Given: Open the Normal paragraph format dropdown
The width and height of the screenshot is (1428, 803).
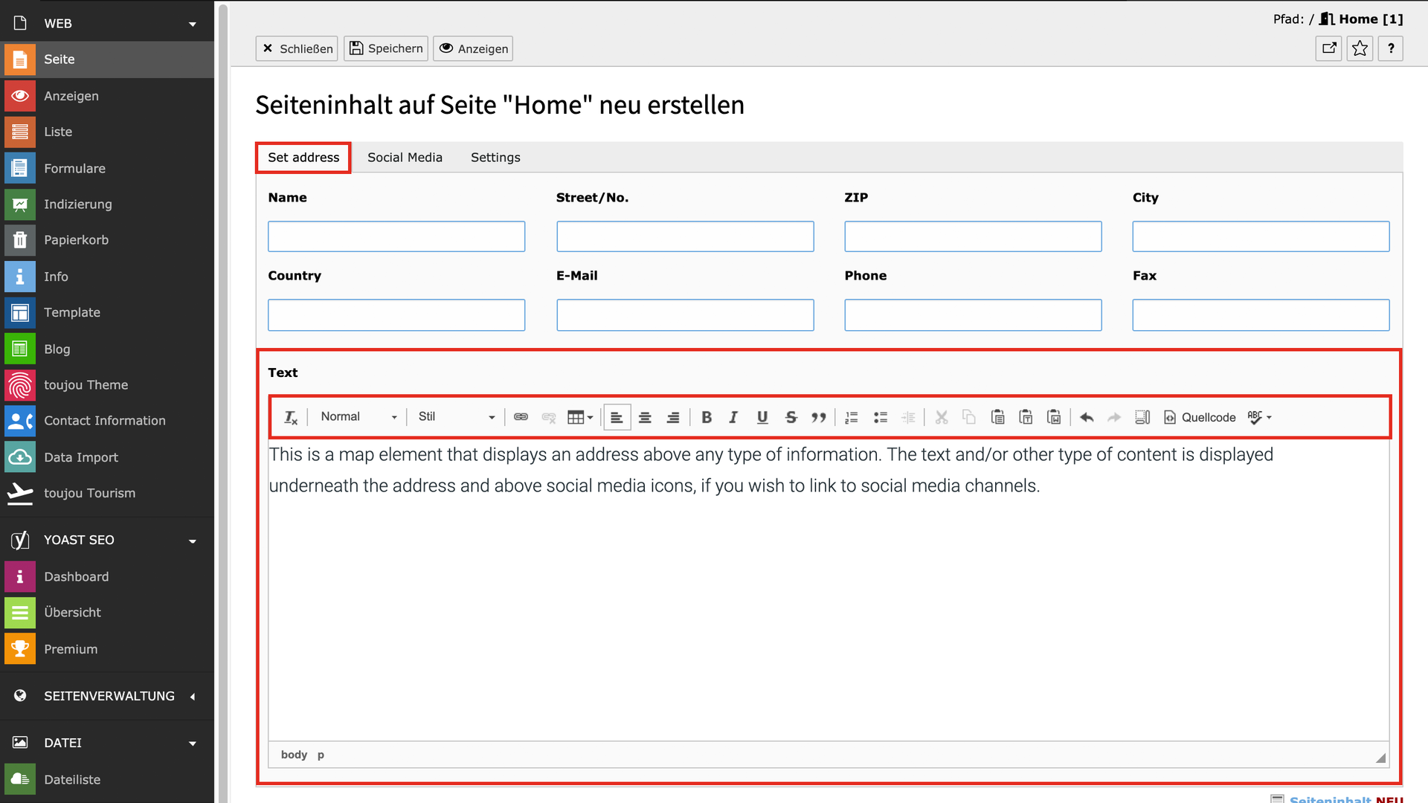Looking at the screenshot, I should pyautogui.click(x=358, y=417).
